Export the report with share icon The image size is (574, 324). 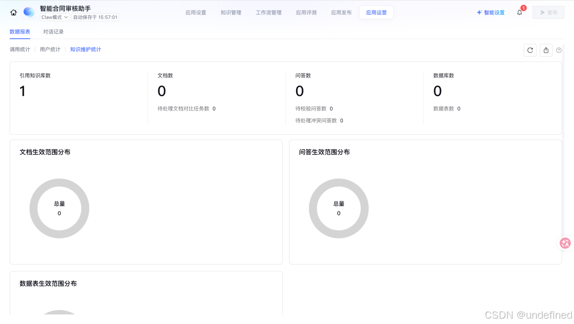546,50
